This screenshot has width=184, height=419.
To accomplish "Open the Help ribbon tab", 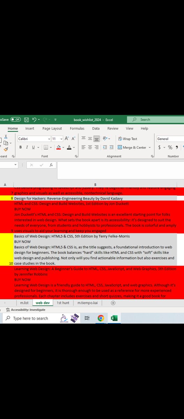I will click(x=144, y=128).
